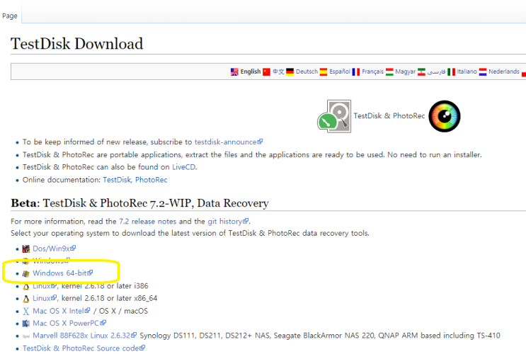526x354 pixels.
Task: Click the Mac OS X PowerPC Finder icon
Action: click(25, 324)
